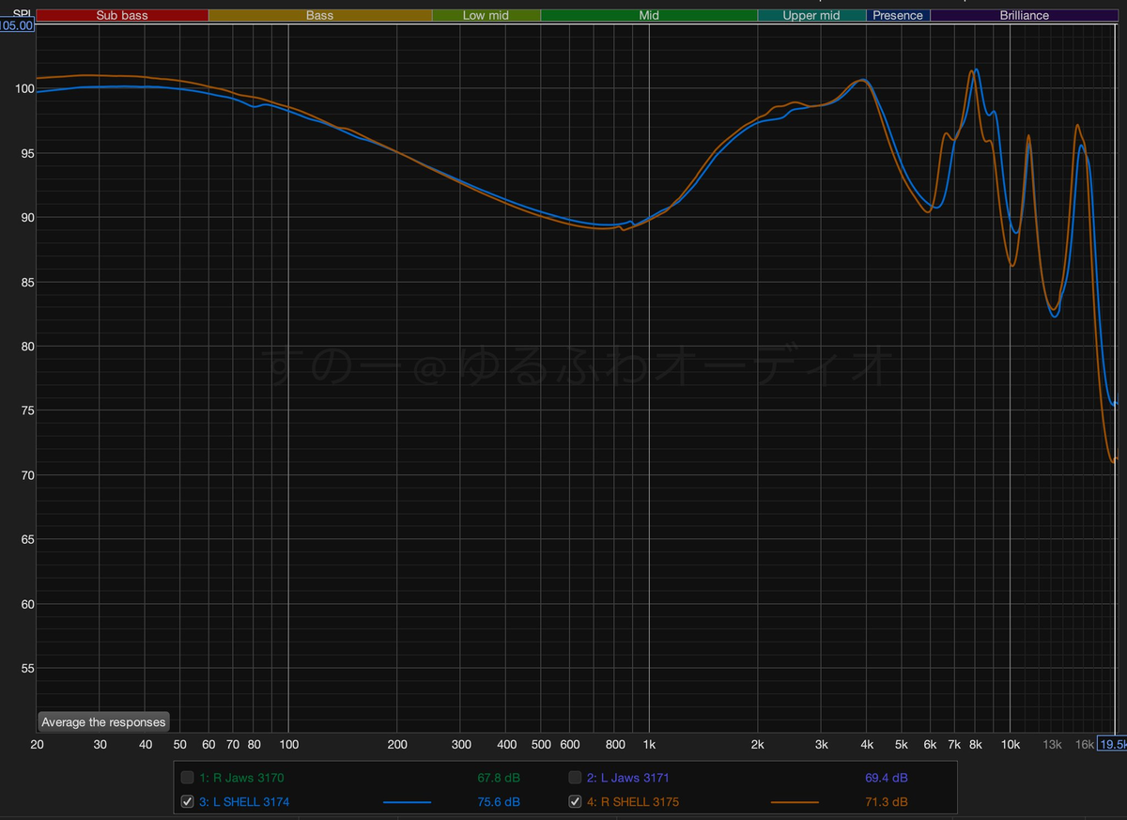This screenshot has width=1127, height=820.
Task: Click the orange R SHELL line sample
Action: tap(795, 802)
